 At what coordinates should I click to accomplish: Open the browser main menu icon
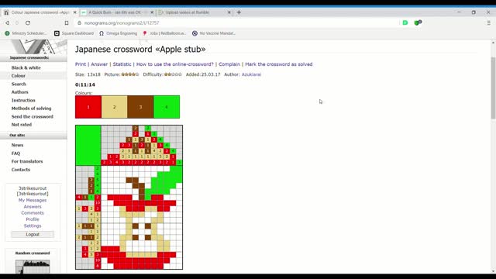(489, 22)
